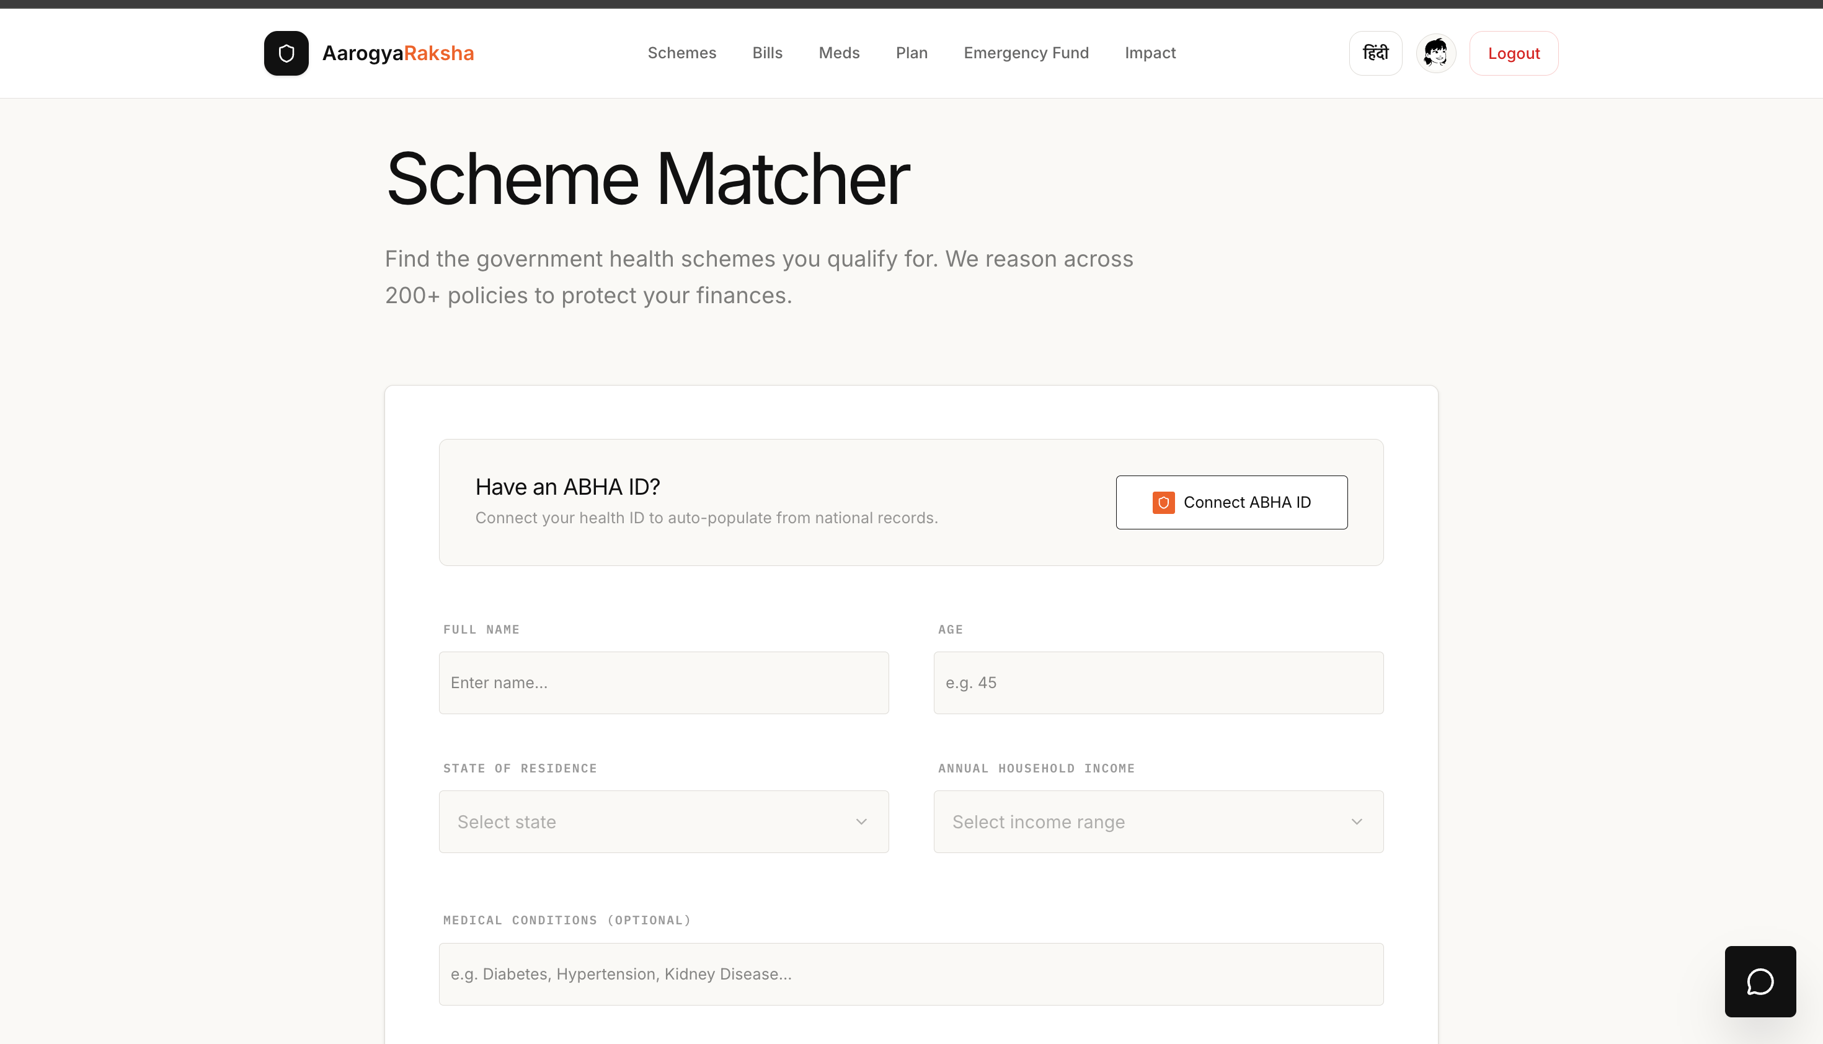Switch language to Hindi
Screen dimensions: 1823x1044
[x=1375, y=53]
